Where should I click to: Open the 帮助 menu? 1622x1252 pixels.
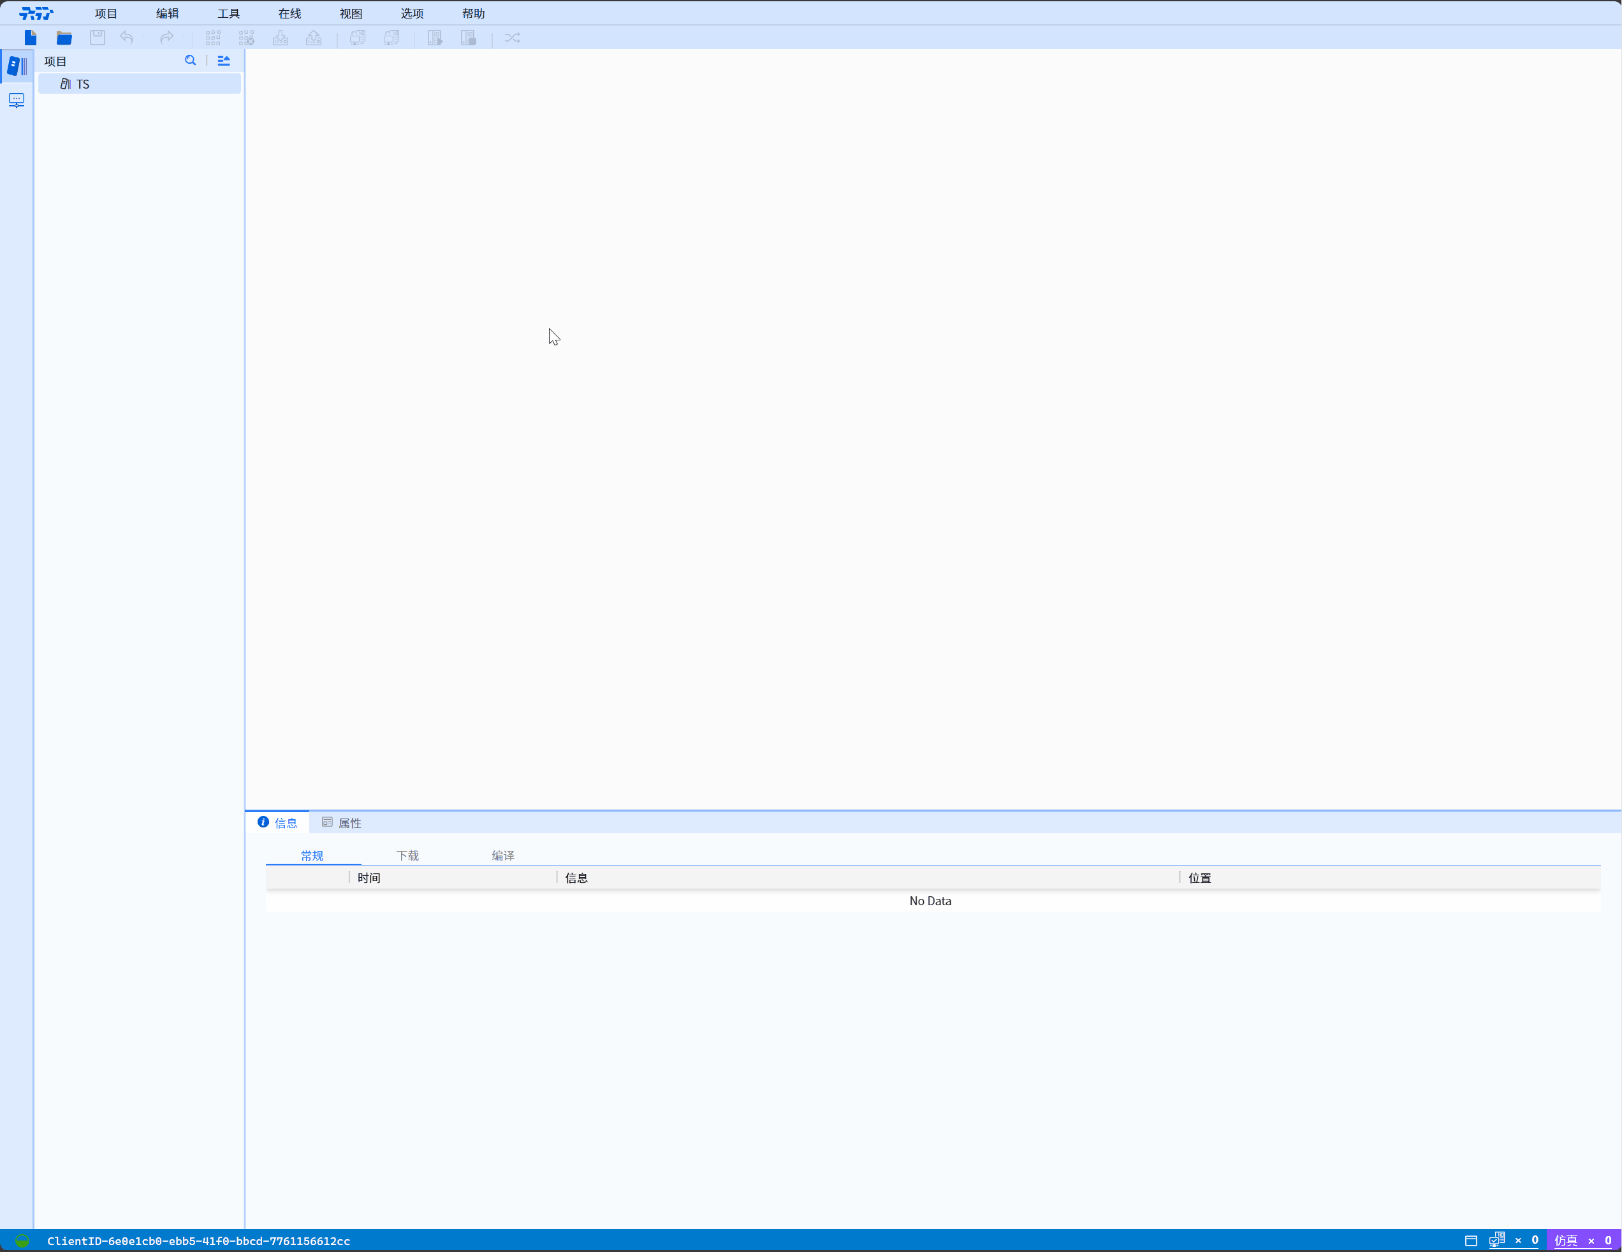point(473,13)
